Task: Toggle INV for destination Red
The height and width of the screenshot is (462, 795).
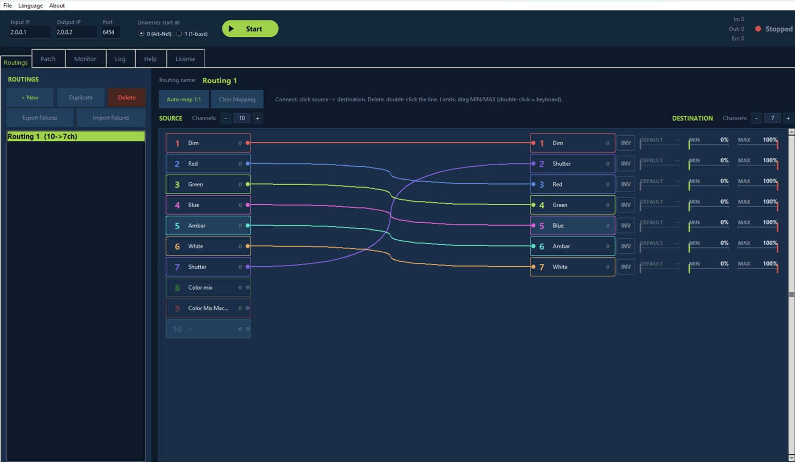Action: 626,184
